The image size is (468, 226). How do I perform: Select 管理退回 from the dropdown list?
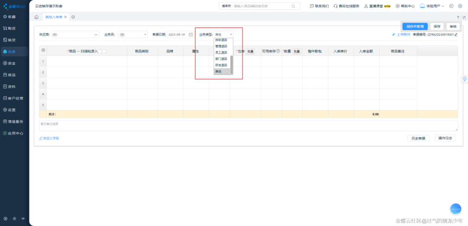221,46
